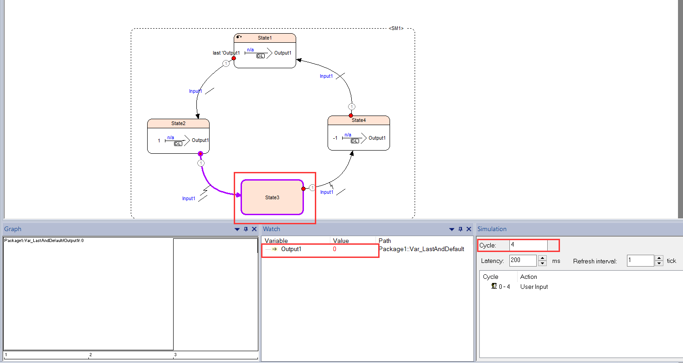Select the purple origin dot below State2
This screenshot has width=683, height=363.
coord(200,154)
